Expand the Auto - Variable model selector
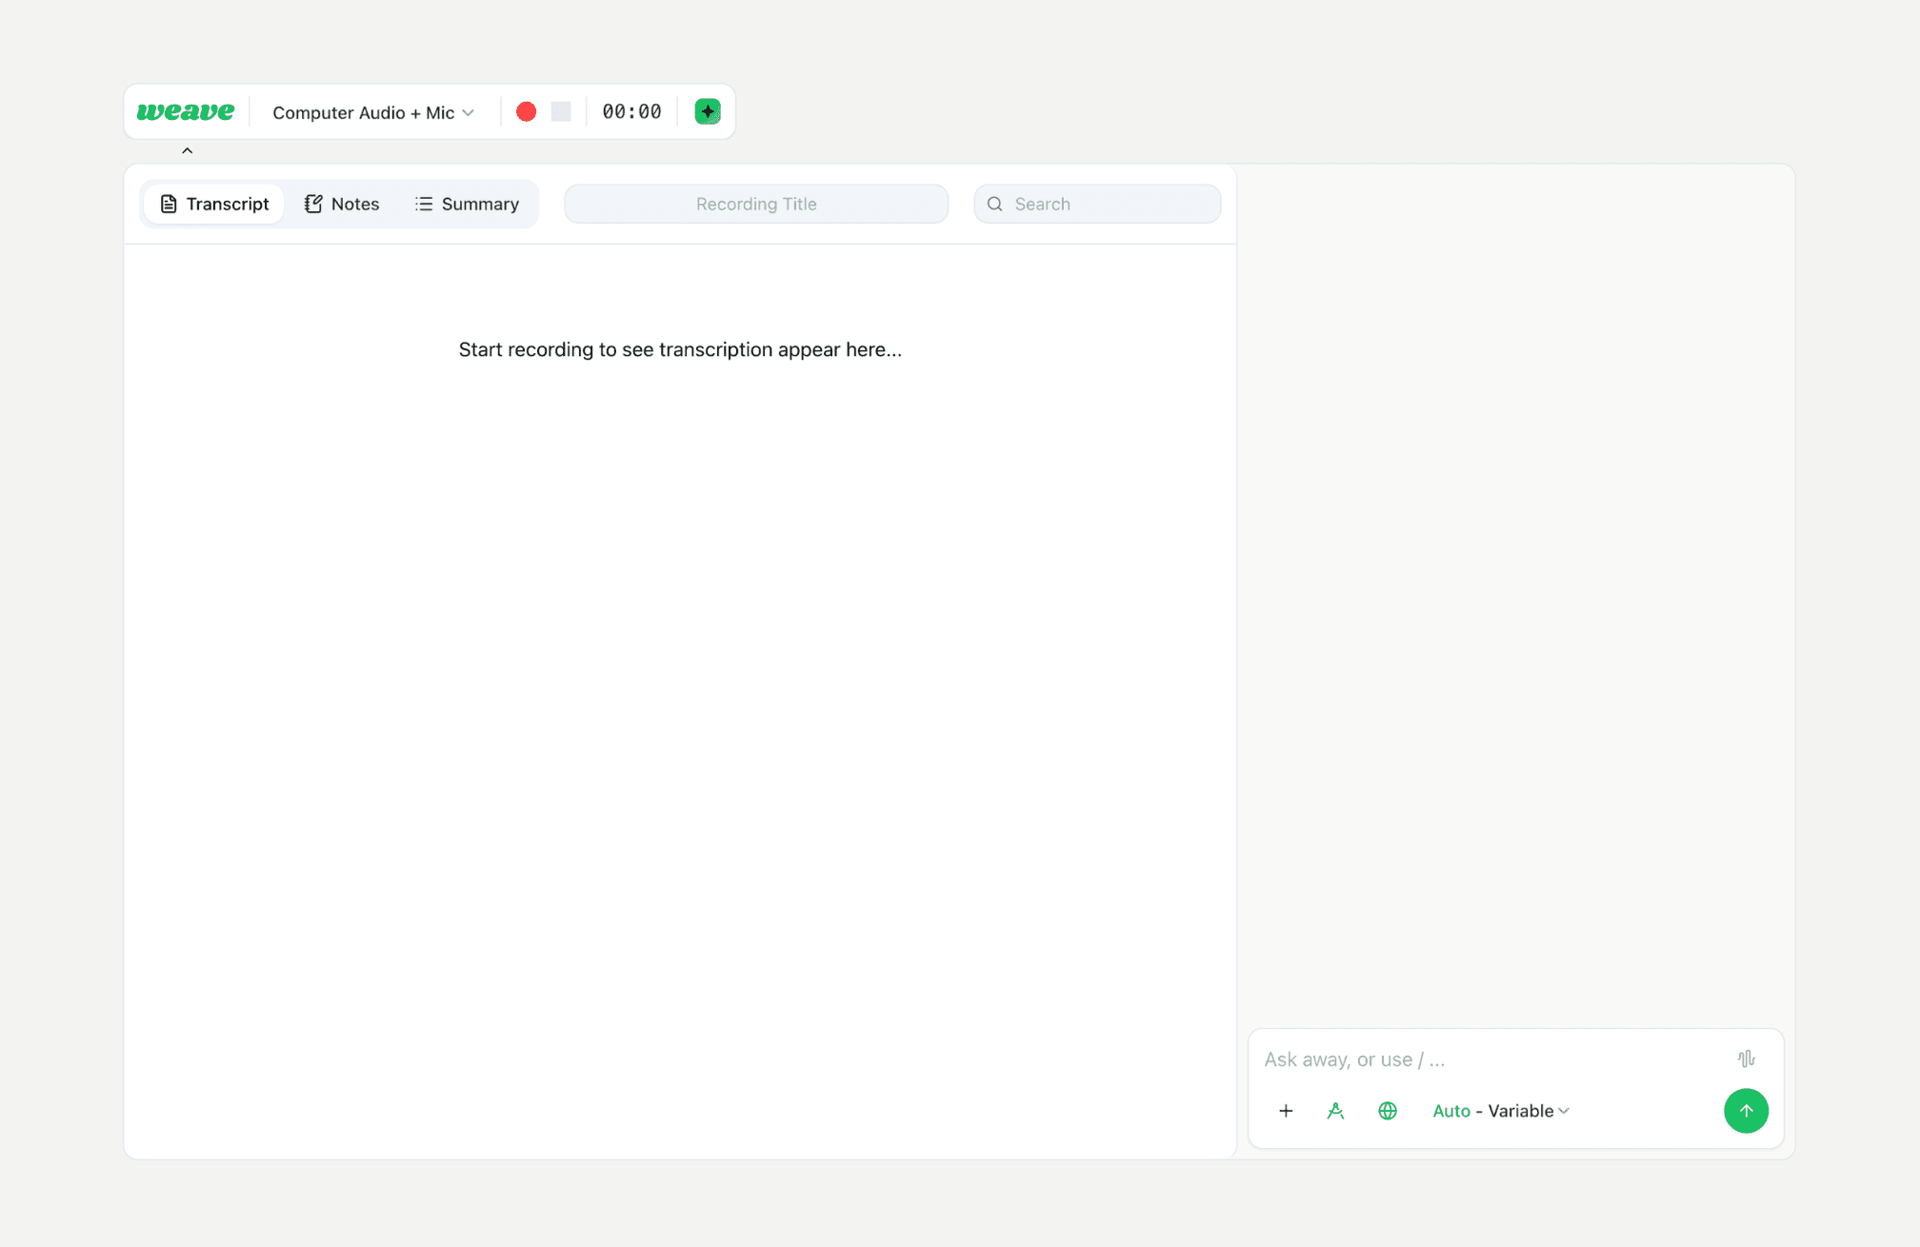This screenshot has height=1247, width=1920. click(x=1501, y=1111)
